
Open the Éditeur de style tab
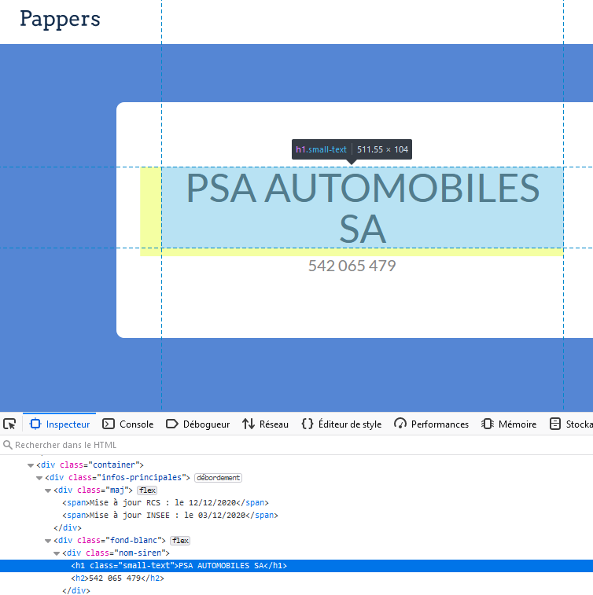pyautogui.click(x=341, y=424)
